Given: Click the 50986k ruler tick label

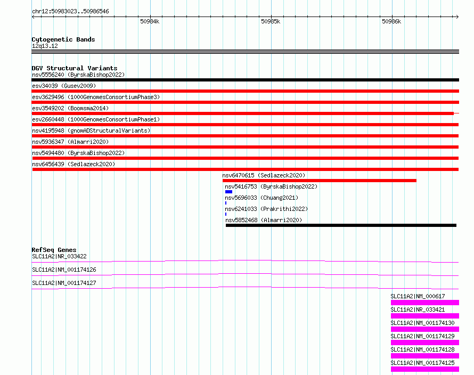Looking at the screenshot, I should tap(391, 21).
